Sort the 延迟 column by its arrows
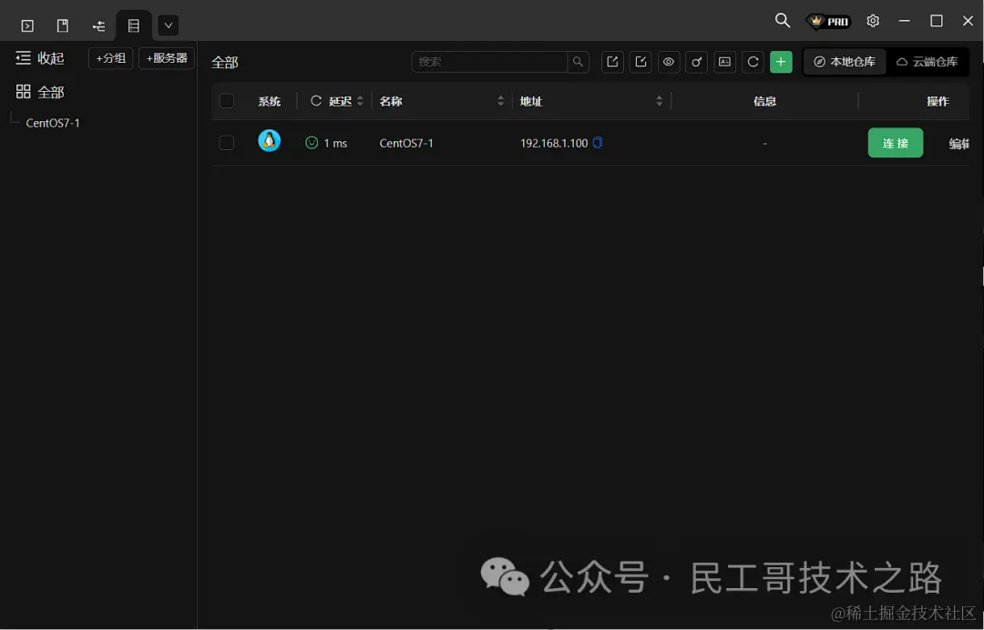The width and height of the screenshot is (984, 630). tap(359, 101)
